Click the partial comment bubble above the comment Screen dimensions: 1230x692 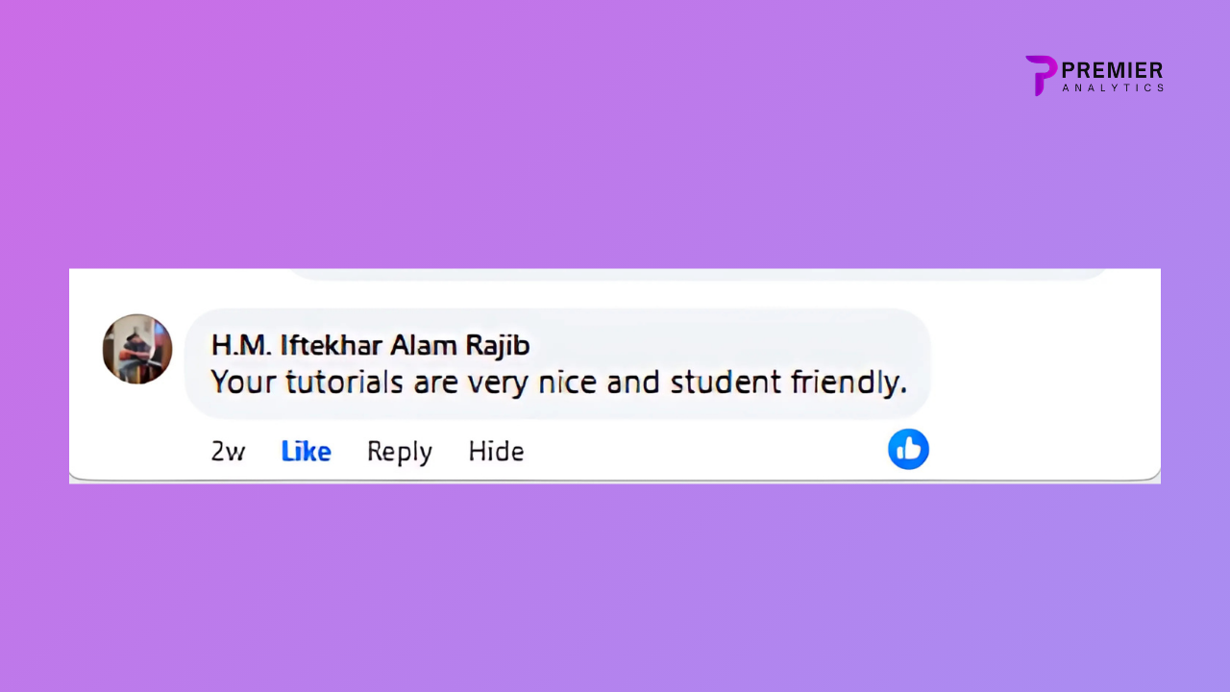699,275
